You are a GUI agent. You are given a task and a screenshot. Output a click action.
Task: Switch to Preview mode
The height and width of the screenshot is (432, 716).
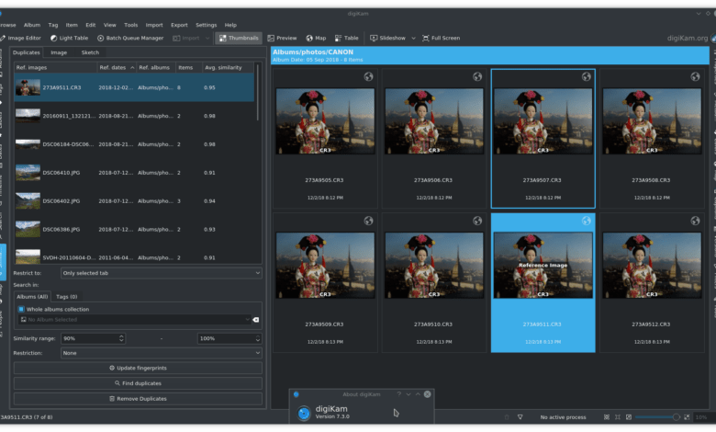282,38
